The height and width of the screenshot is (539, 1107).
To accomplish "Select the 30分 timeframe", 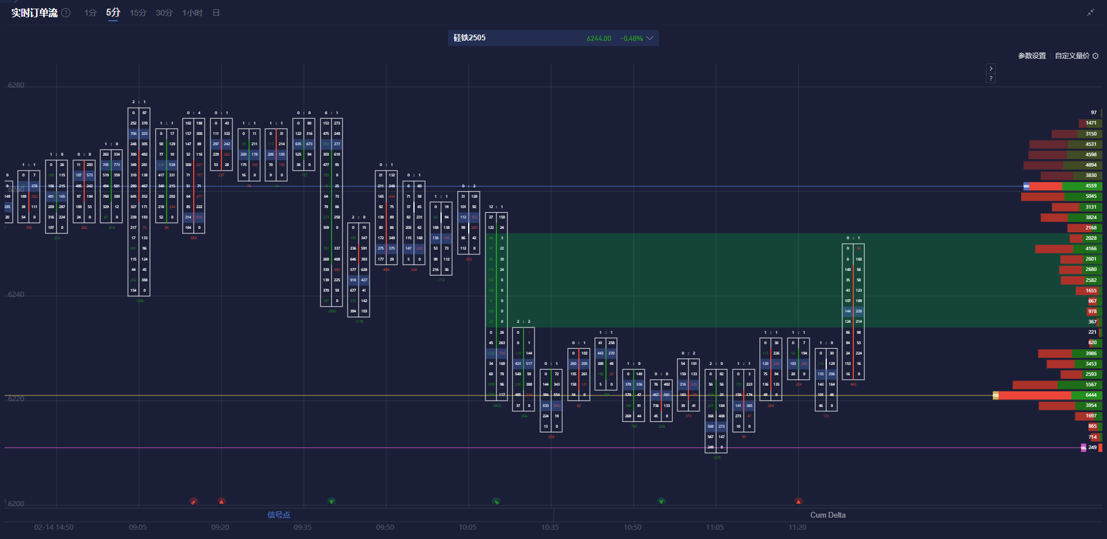I will (164, 13).
